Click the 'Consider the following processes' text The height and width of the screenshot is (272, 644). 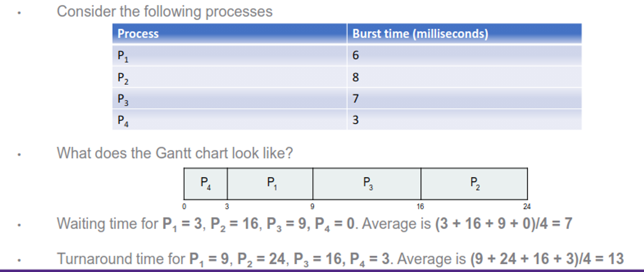(164, 11)
